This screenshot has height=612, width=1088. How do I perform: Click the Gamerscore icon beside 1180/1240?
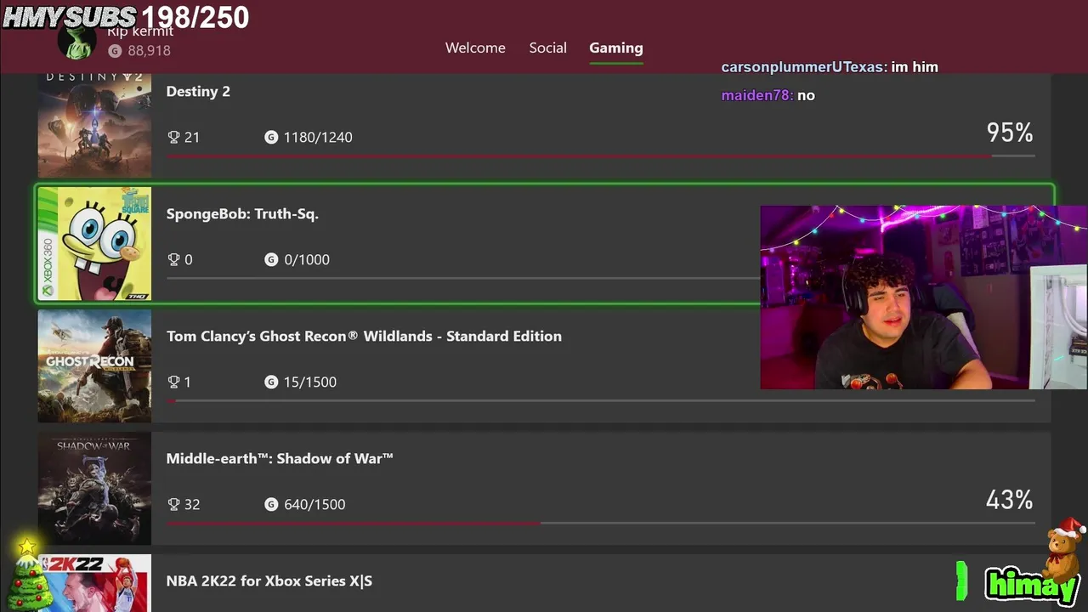pos(271,137)
